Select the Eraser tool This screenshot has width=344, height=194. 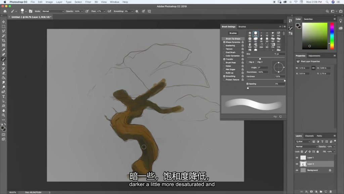(4, 73)
